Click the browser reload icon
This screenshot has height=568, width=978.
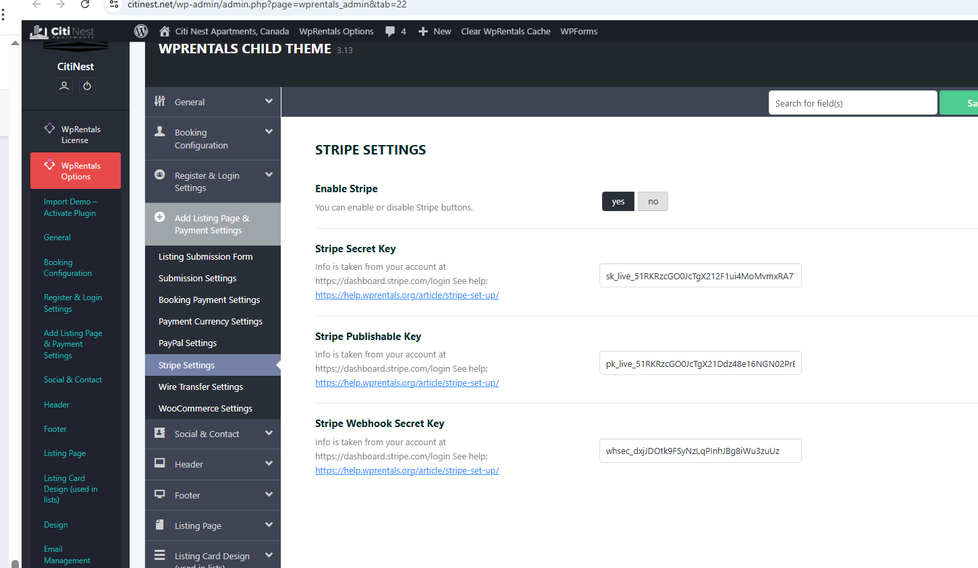point(85,4)
